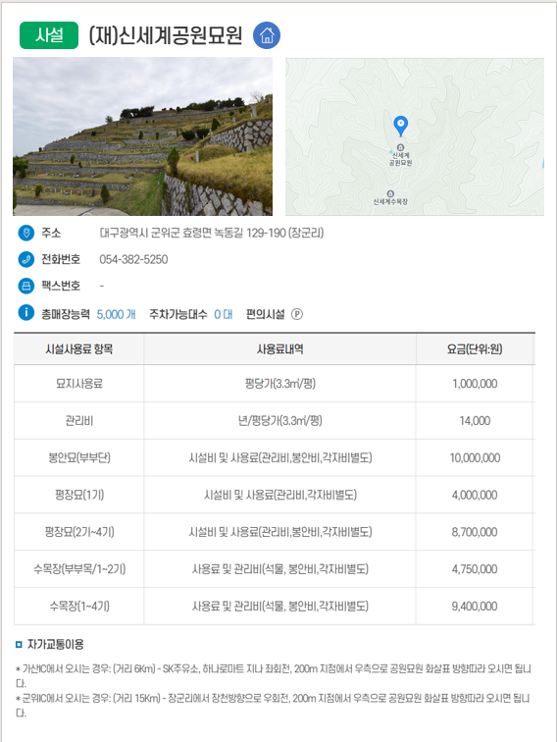This screenshot has width=557, height=742.
Task: Click the 평당가(3.3㎡/평) detail cell
Action: (x=279, y=384)
